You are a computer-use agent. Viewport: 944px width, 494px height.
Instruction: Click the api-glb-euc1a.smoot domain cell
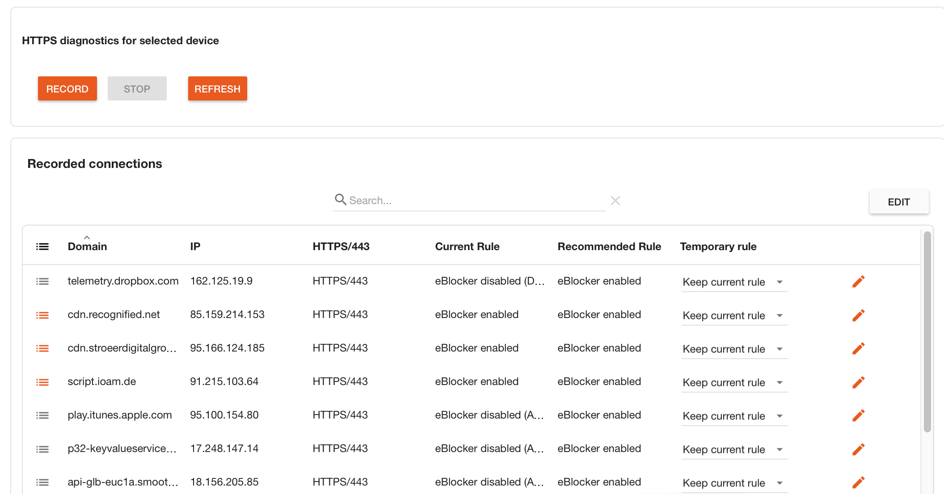point(123,482)
